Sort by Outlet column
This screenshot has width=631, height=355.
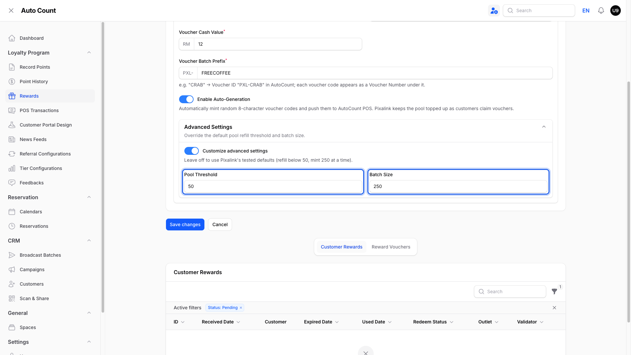488,322
